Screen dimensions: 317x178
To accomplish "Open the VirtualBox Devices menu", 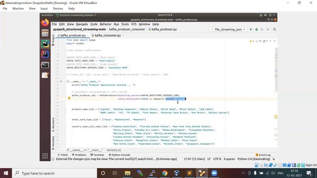I will coord(58,8).
